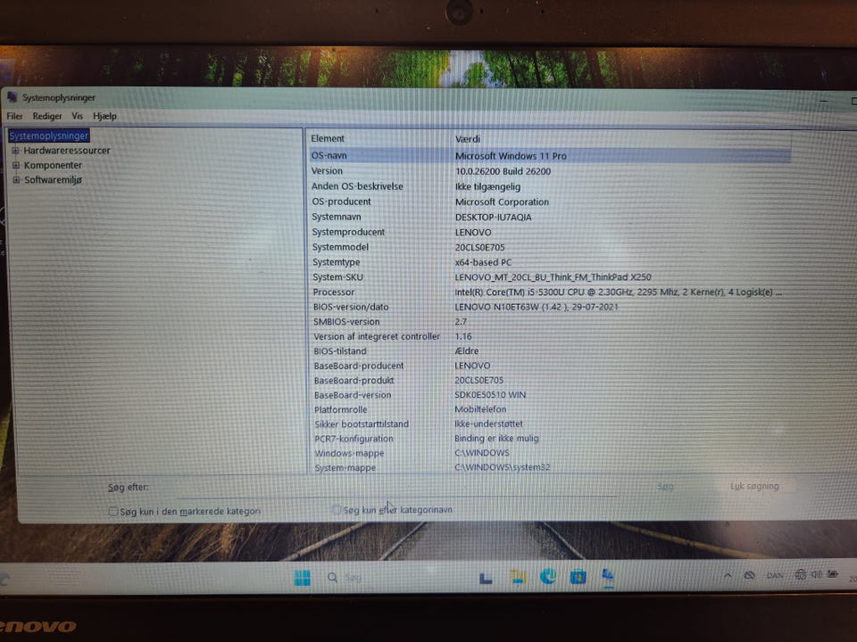The height and width of the screenshot is (642, 857).
Task: Expand the Hardwareressourcer node
Action: pos(15,151)
